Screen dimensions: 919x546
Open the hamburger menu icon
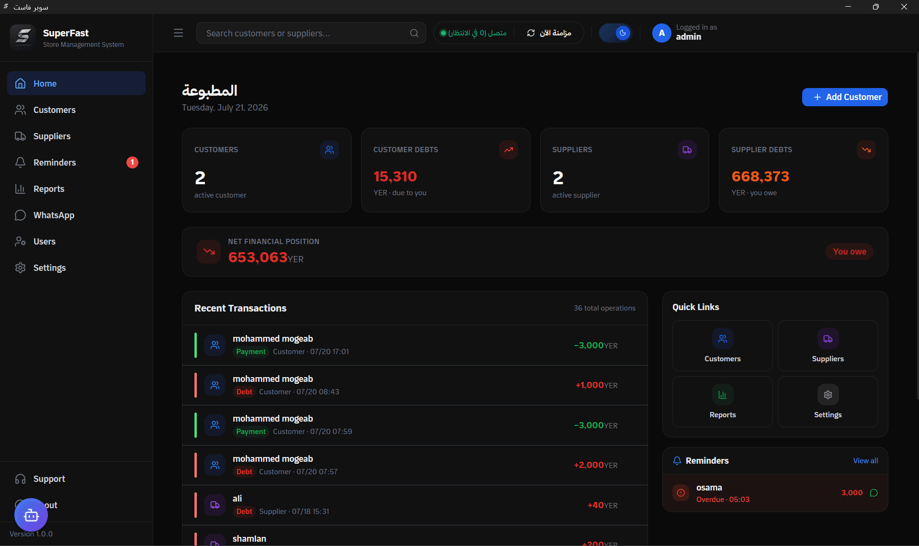click(178, 33)
